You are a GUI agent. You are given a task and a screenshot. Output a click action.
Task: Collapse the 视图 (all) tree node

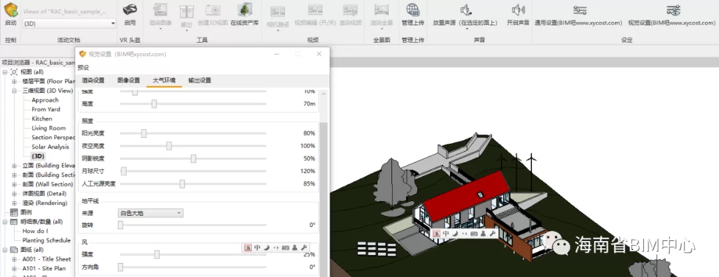point(5,72)
